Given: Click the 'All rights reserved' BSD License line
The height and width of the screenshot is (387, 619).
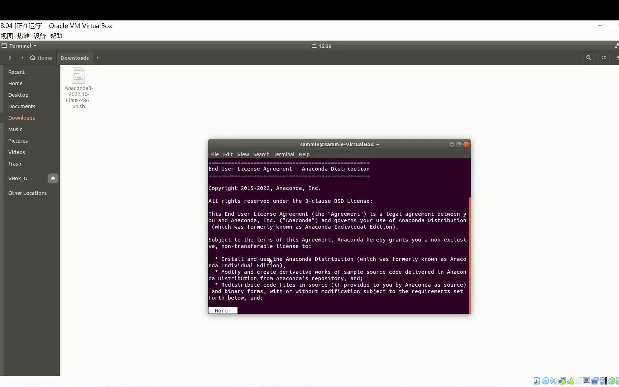Looking at the screenshot, I should click(x=291, y=201).
